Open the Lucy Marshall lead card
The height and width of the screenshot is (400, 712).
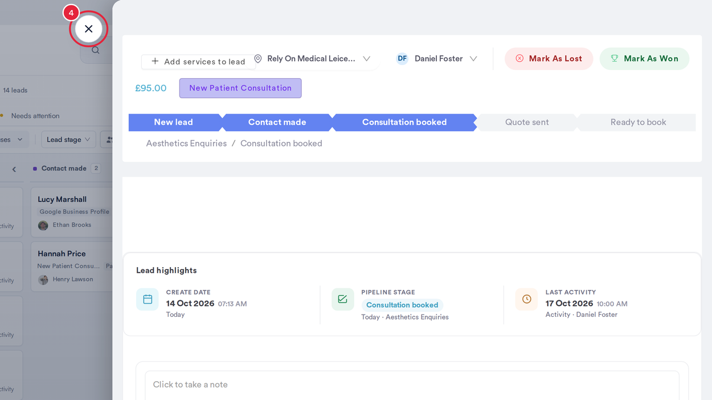click(72, 212)
